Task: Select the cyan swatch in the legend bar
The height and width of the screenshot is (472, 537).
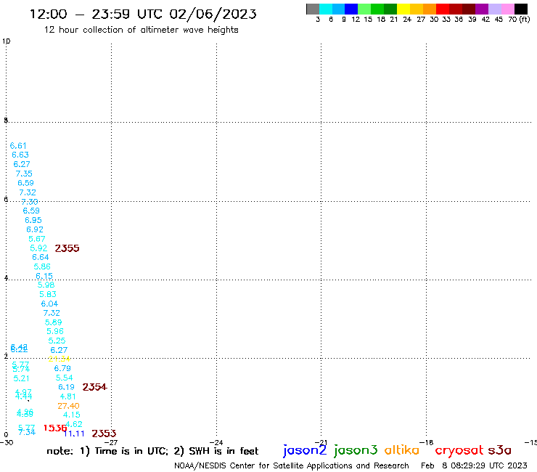Action: click(x=326, y=9)
